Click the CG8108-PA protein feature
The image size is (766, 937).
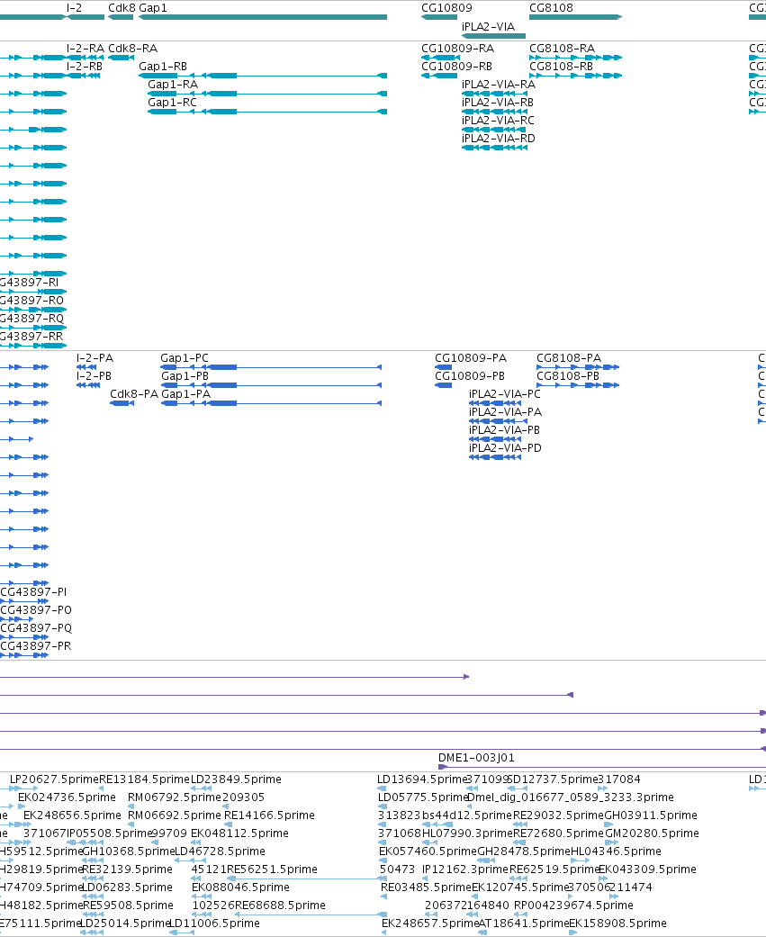(578, 367)
